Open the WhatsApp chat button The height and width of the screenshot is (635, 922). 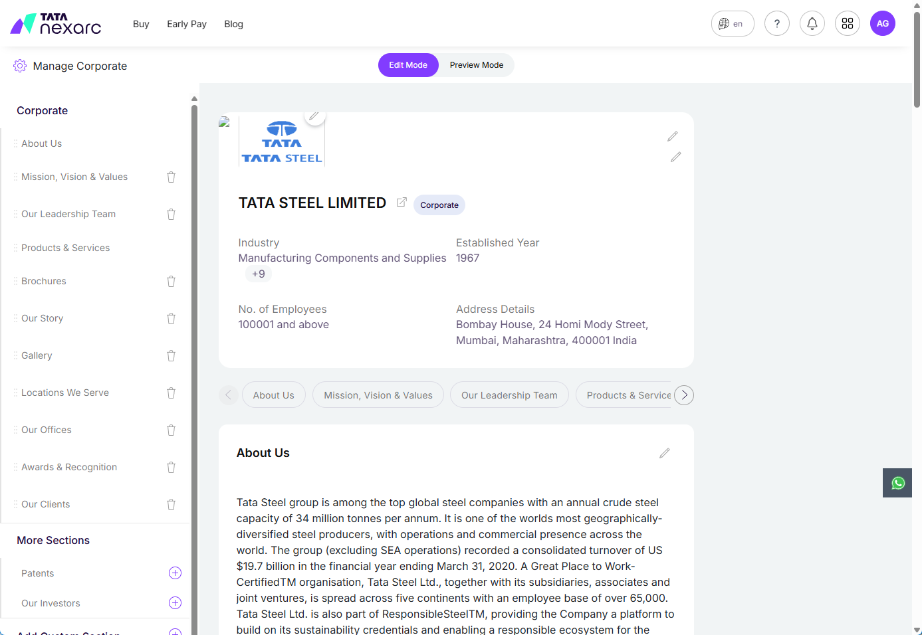897,483
